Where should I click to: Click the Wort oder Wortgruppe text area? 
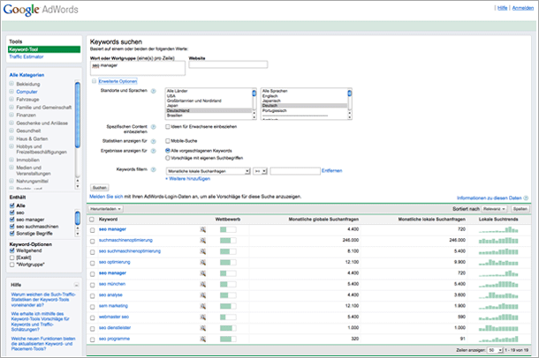(138, 68)
